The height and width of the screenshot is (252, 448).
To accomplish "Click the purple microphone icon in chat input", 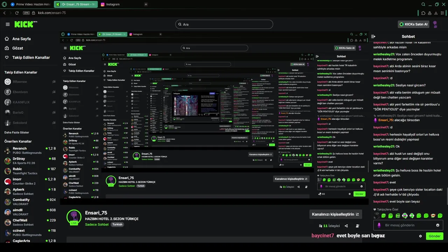I will point(379,225).
